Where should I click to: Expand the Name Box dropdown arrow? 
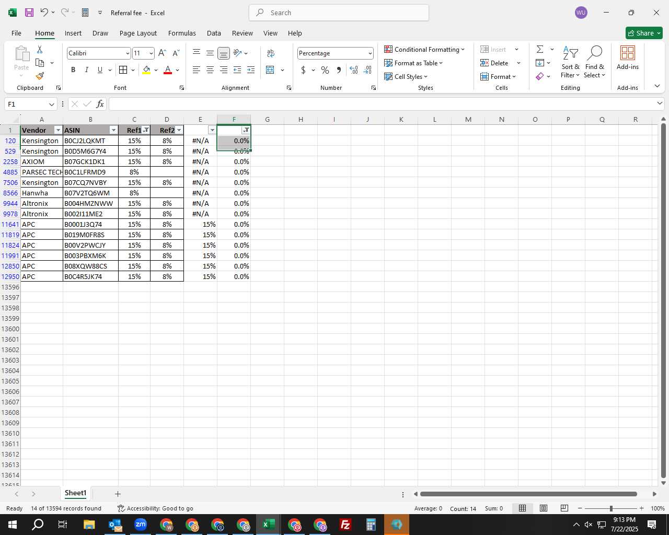[x=51, y=104]
